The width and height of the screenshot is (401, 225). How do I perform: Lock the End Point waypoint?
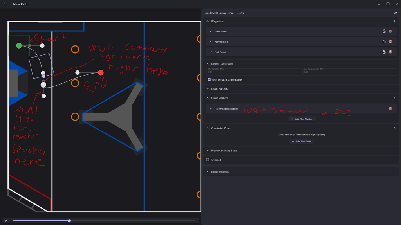tap(384, 52)
